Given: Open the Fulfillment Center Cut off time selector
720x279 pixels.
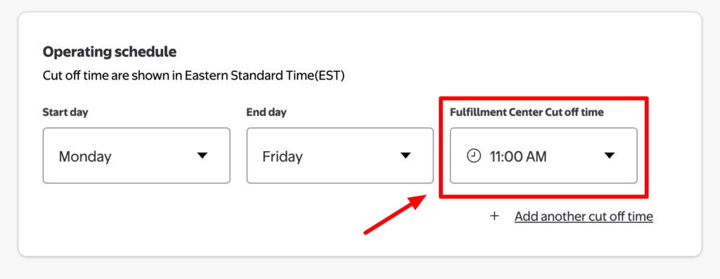Looking at the screenshot, I should tap(544, 155).
